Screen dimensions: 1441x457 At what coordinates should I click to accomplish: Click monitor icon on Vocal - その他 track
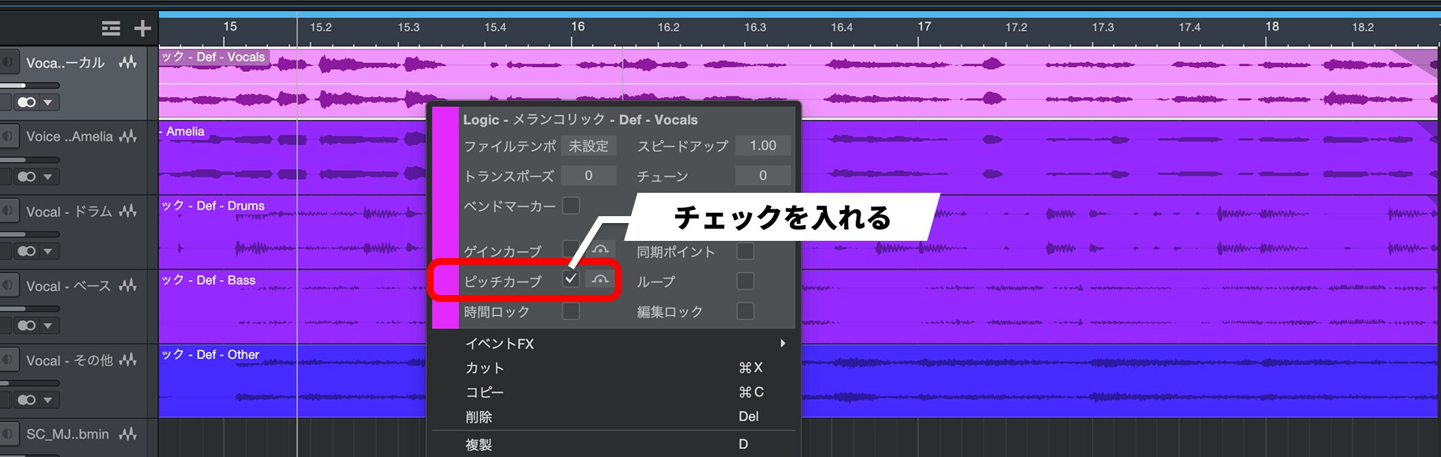8,360
